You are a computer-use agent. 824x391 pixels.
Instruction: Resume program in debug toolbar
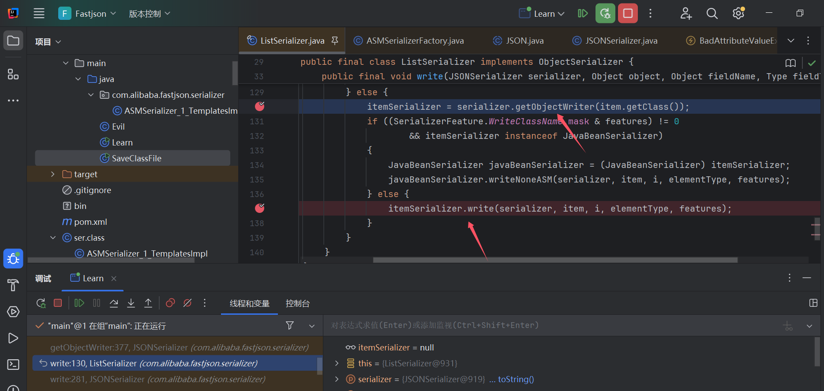tap(79, 303)
